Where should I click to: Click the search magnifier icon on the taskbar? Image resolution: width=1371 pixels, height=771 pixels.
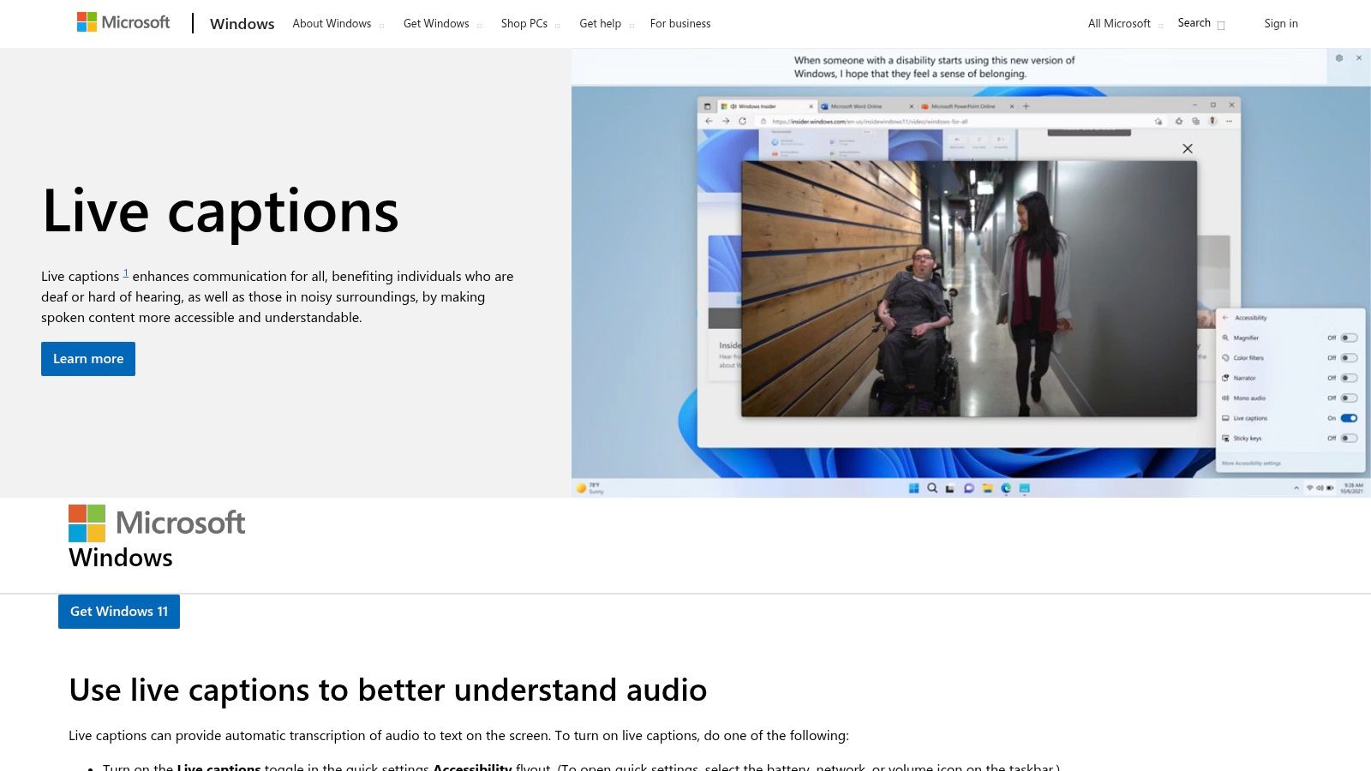point(931,487)
